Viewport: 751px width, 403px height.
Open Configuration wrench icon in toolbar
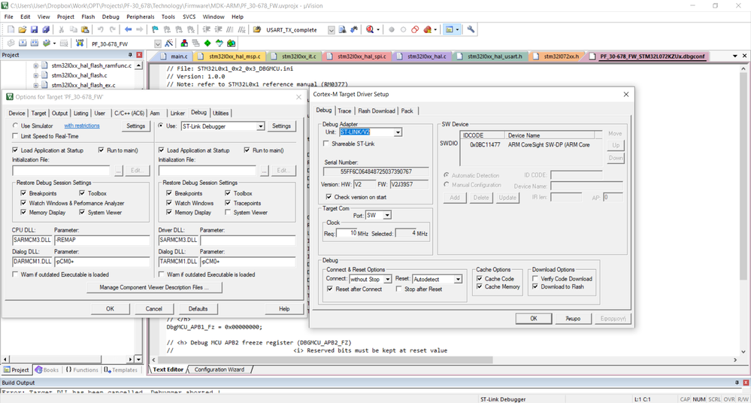point(471,30)
